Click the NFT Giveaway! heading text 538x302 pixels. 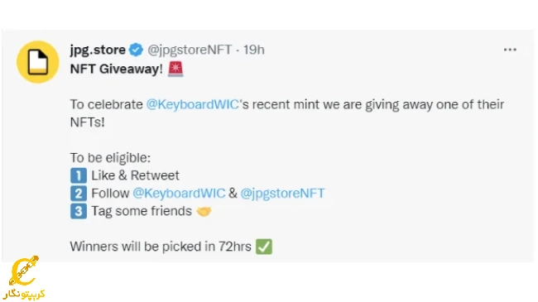(x=117, y=69)
